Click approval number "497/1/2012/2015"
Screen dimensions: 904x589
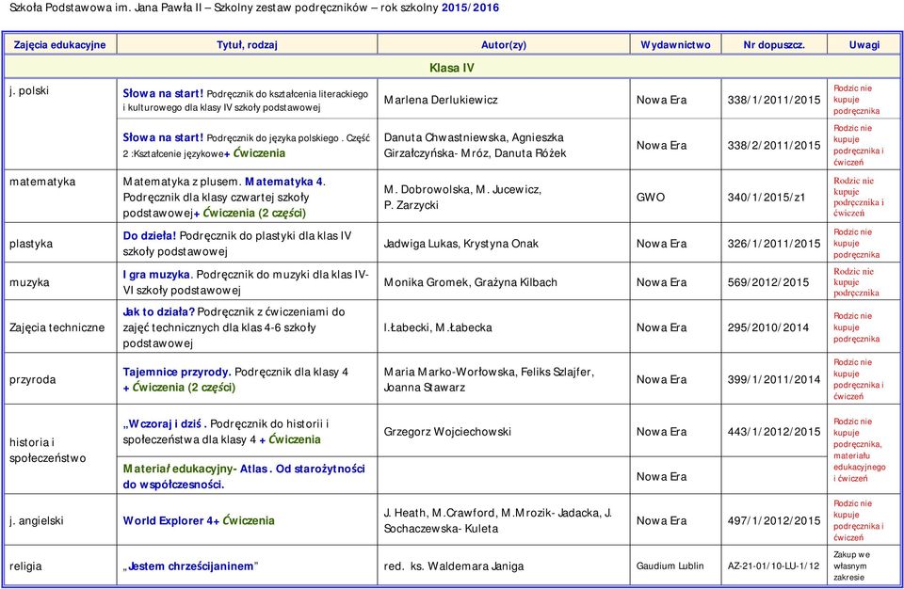(x=774, y=520)
